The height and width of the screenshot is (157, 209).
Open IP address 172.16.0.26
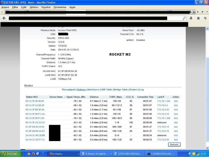(163, 139)
